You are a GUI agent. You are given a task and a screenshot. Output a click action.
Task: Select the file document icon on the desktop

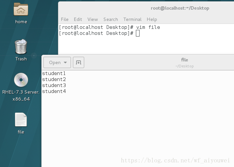pos(21,120)
